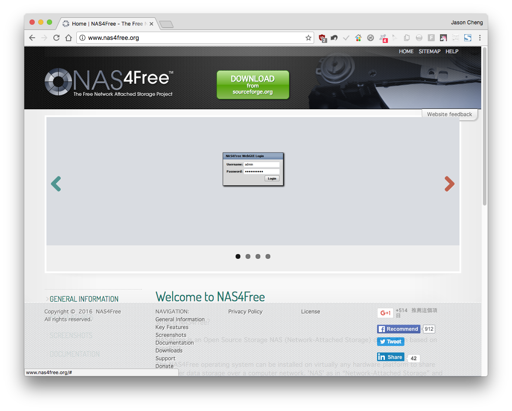Image resolution: width=512 pixels, height=411 pixels.
Task: Open Screenshots footer link
Action: pyautogui.click(x=171, y=335)
